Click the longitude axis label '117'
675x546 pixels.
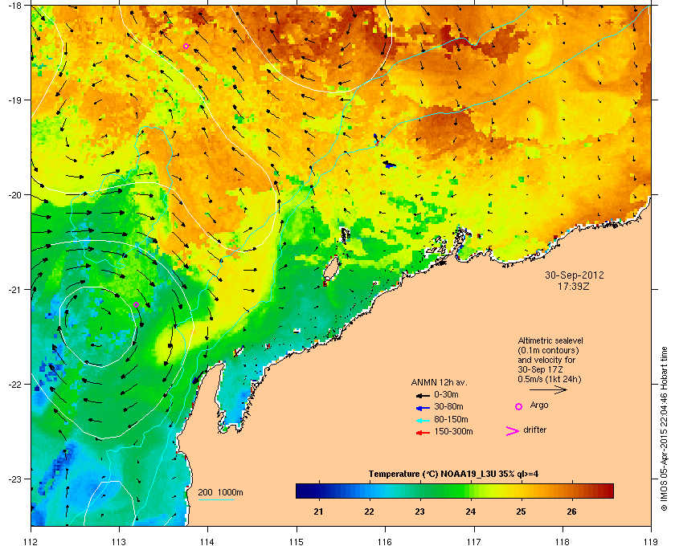point(473,541)
